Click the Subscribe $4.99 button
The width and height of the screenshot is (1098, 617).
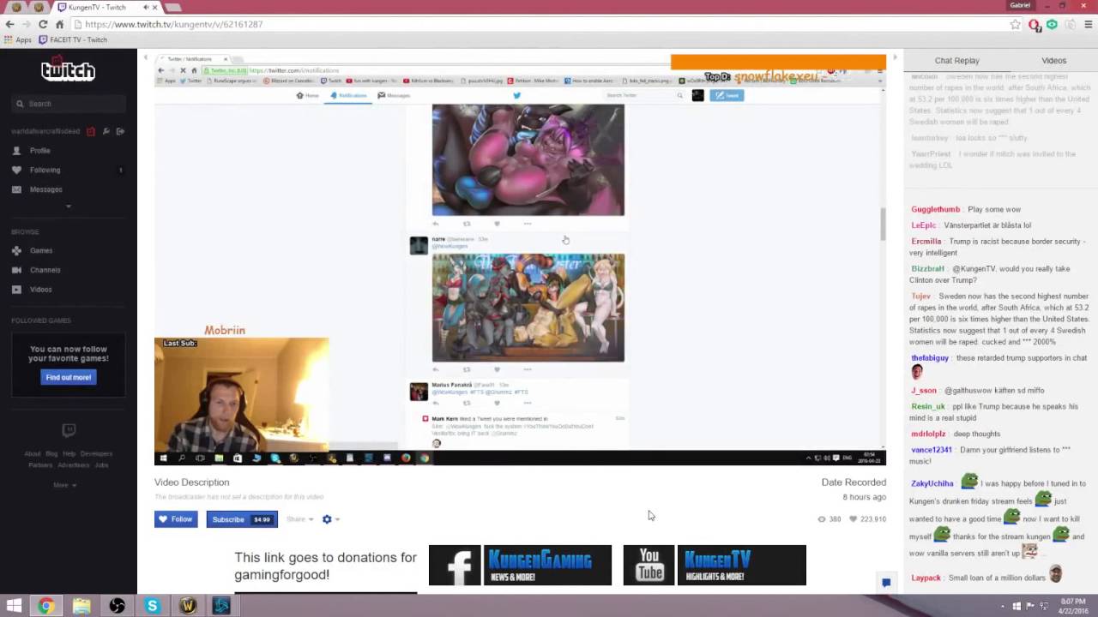tap(242, 519)
